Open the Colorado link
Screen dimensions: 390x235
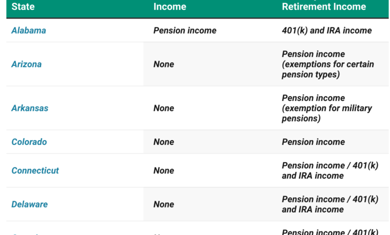tap(29, 142)
